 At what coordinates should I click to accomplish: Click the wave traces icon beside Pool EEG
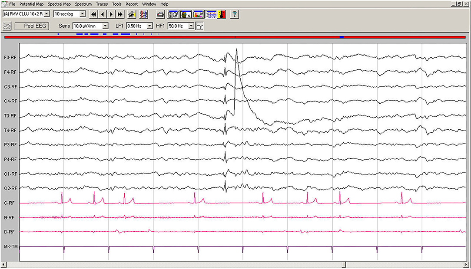click(x=7, y=26)
